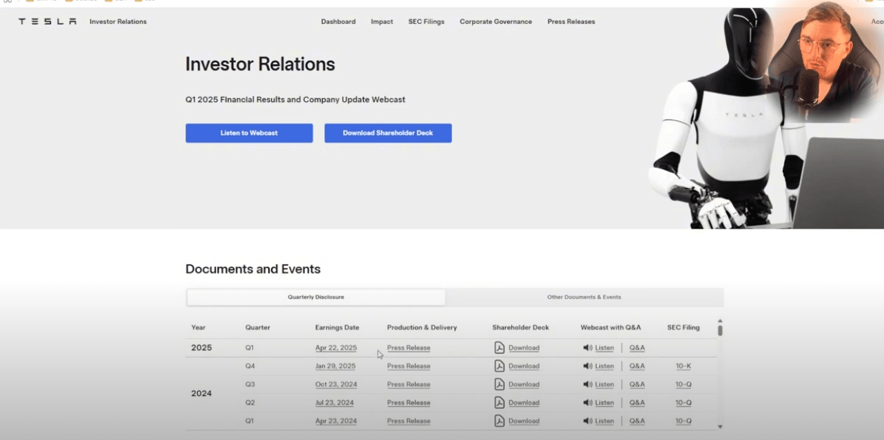Click Download link in the Q1 2024 row
884x440 pixels.
coord(524,421)
